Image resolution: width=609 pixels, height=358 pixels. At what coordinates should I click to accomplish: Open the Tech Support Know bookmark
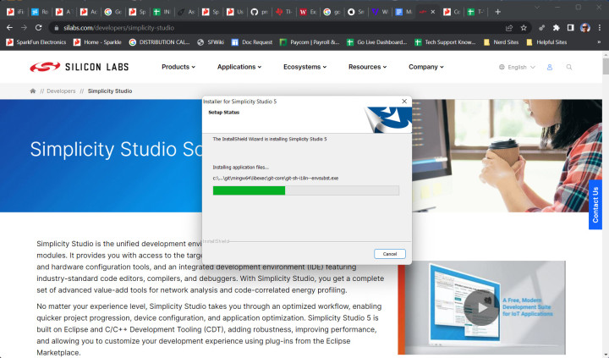coord(445,42)
